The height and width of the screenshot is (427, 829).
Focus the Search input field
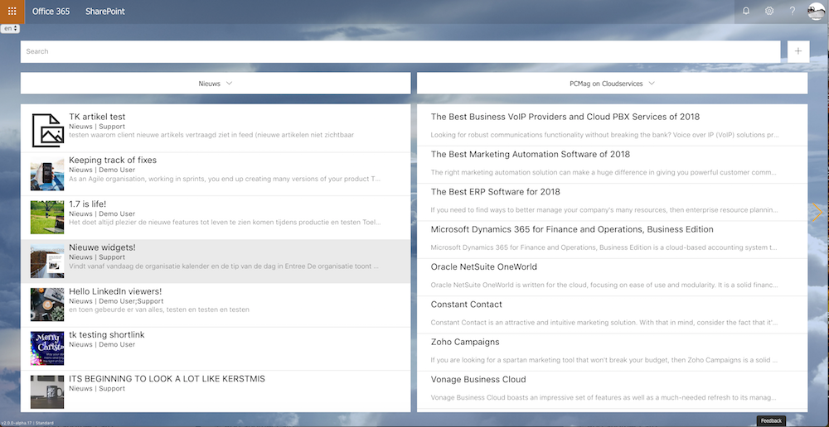[x=400, y=51]
